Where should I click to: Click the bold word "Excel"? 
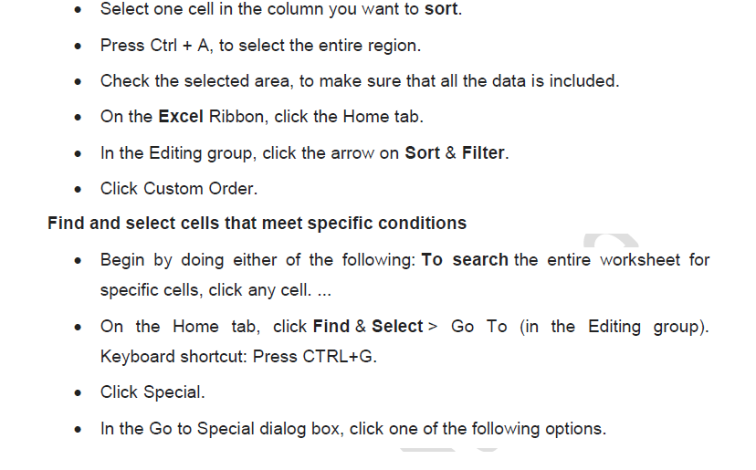[x=181, y=117]
